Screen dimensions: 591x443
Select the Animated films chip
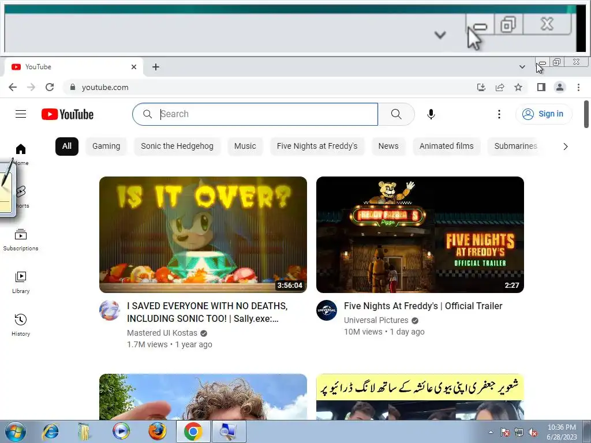coord(446,147)
